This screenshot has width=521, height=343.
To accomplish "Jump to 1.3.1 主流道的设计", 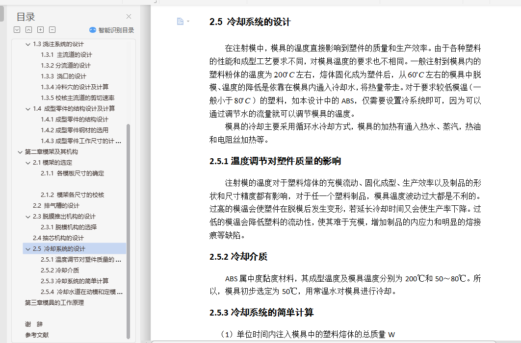I will [66, 55].
